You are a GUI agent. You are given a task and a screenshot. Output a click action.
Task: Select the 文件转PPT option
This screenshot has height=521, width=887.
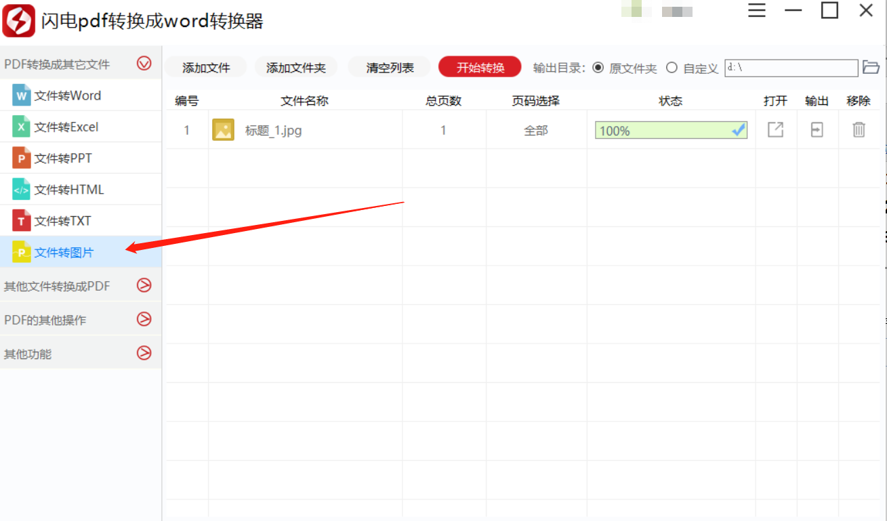pyautogui.click(x=81, y=158)
